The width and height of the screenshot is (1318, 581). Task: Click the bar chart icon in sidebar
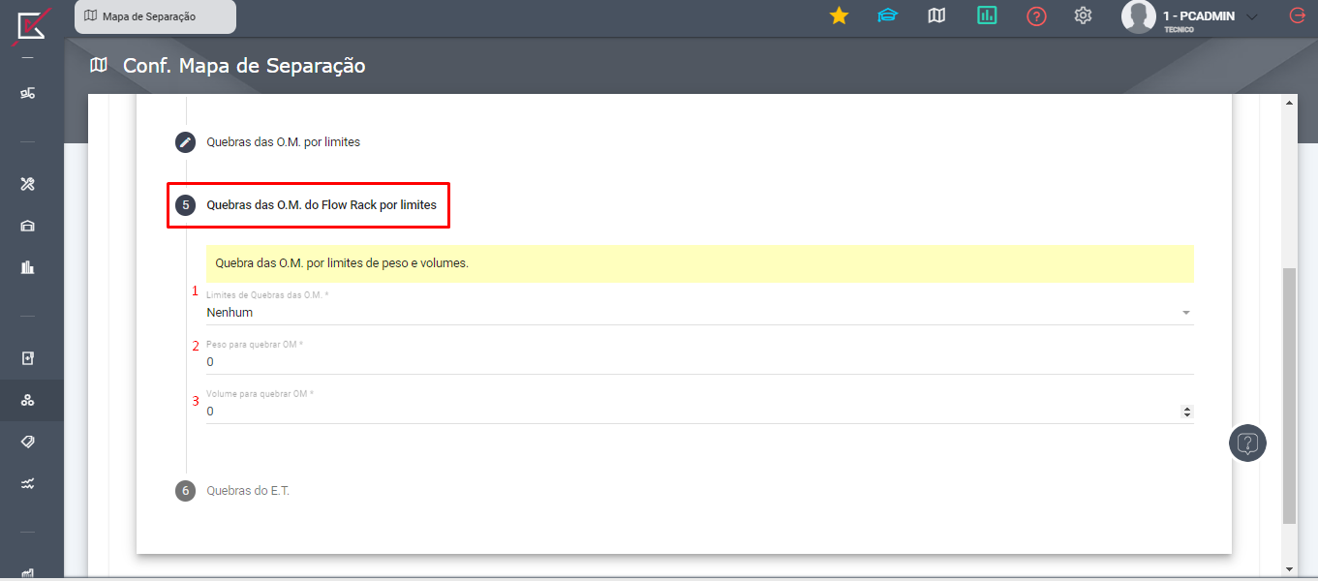pyautogui.click(x=28, y=267)
